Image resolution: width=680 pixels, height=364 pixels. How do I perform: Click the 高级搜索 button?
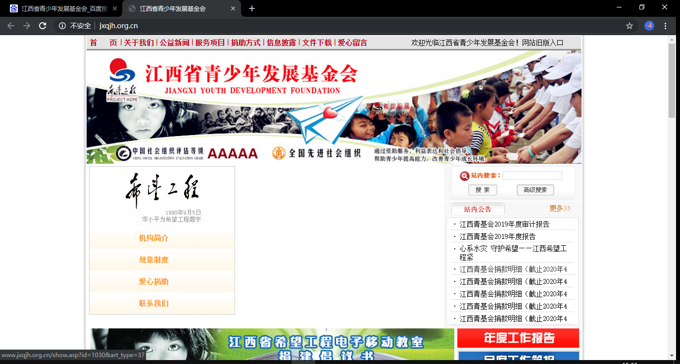click(535, 190)
